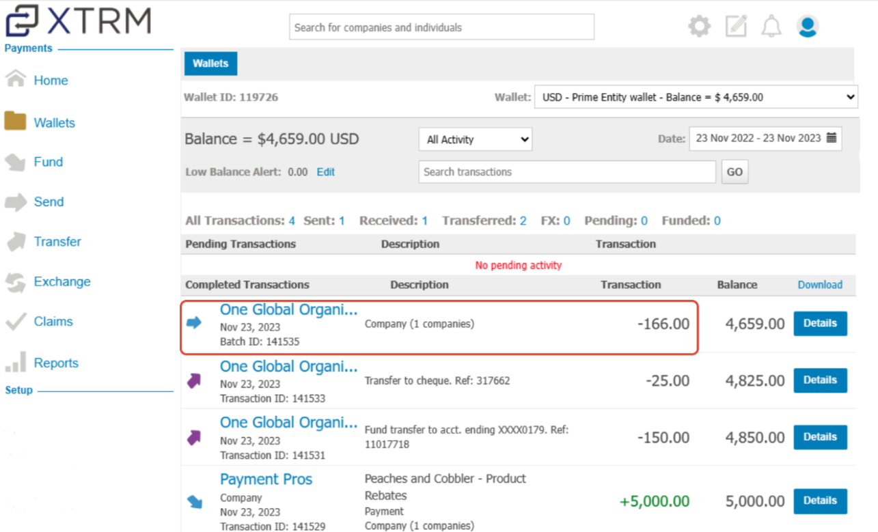
Task: Click the Funded count 0
Action: pos(717,221)
